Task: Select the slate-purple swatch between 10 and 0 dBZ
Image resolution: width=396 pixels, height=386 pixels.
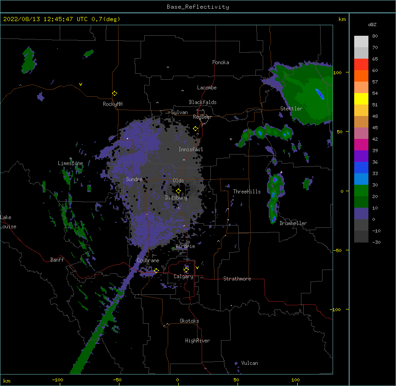Action: (361, 214)
